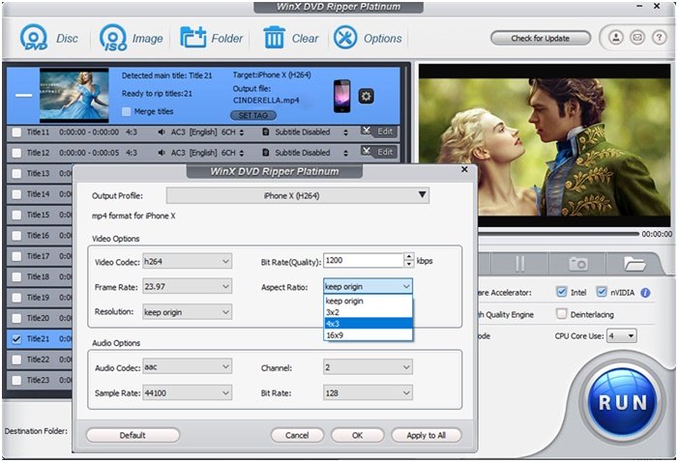Open the Frame Rate dropdown
Screen dimensions: 678x462
(x=188, y=286)
